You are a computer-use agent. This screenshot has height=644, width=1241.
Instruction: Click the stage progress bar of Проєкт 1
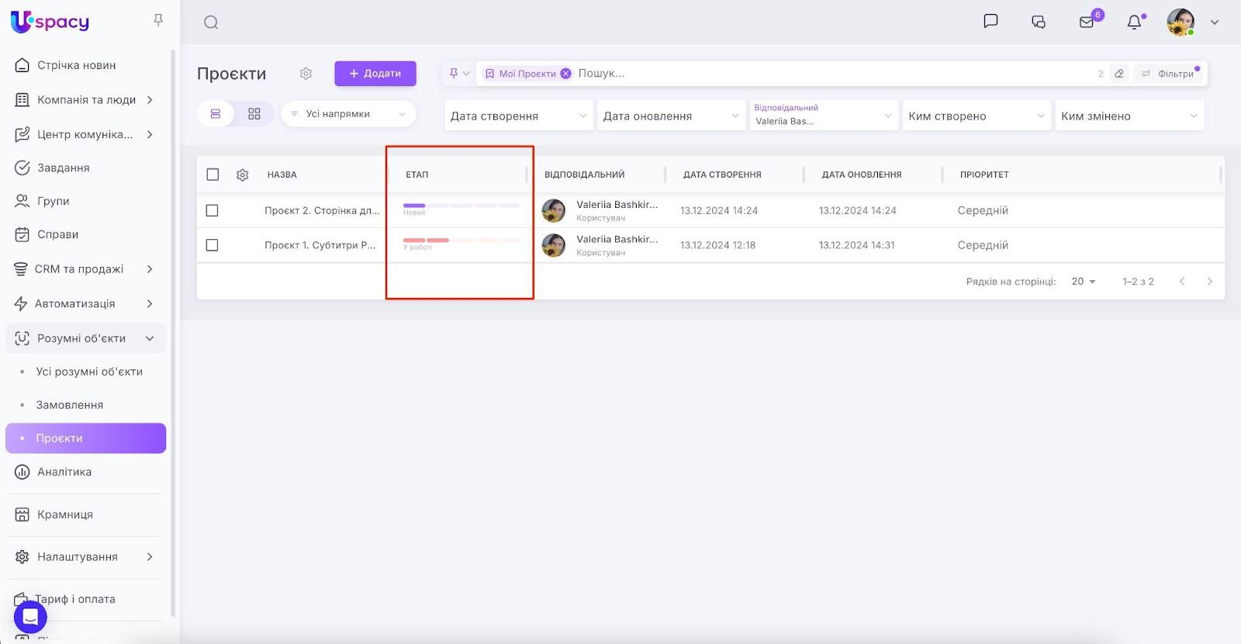[461, 241]
